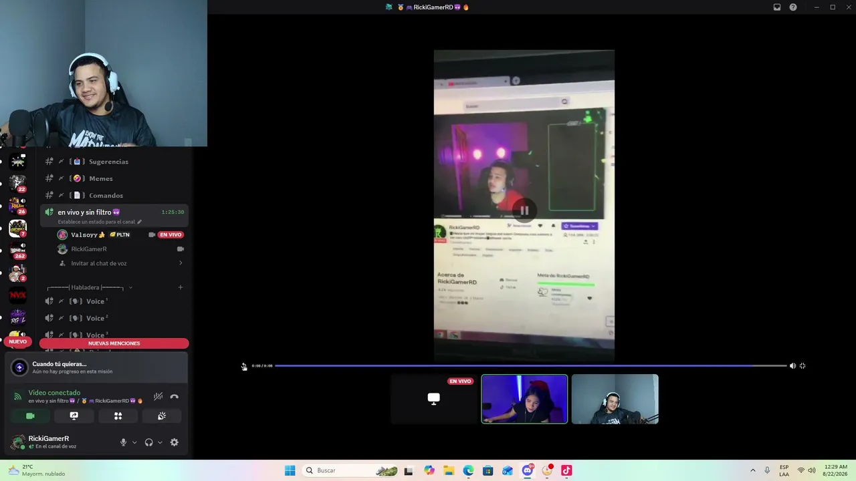The width and height of the screenshot is (856, 481).
Task: Open the server with the 26 badge
Action: [18, 205]
